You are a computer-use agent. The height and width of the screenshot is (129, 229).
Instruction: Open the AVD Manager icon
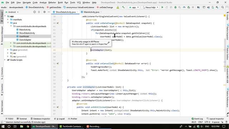point(213,7)
